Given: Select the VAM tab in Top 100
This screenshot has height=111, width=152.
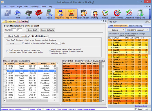Looking at the screenshot, I should point(111,26).
